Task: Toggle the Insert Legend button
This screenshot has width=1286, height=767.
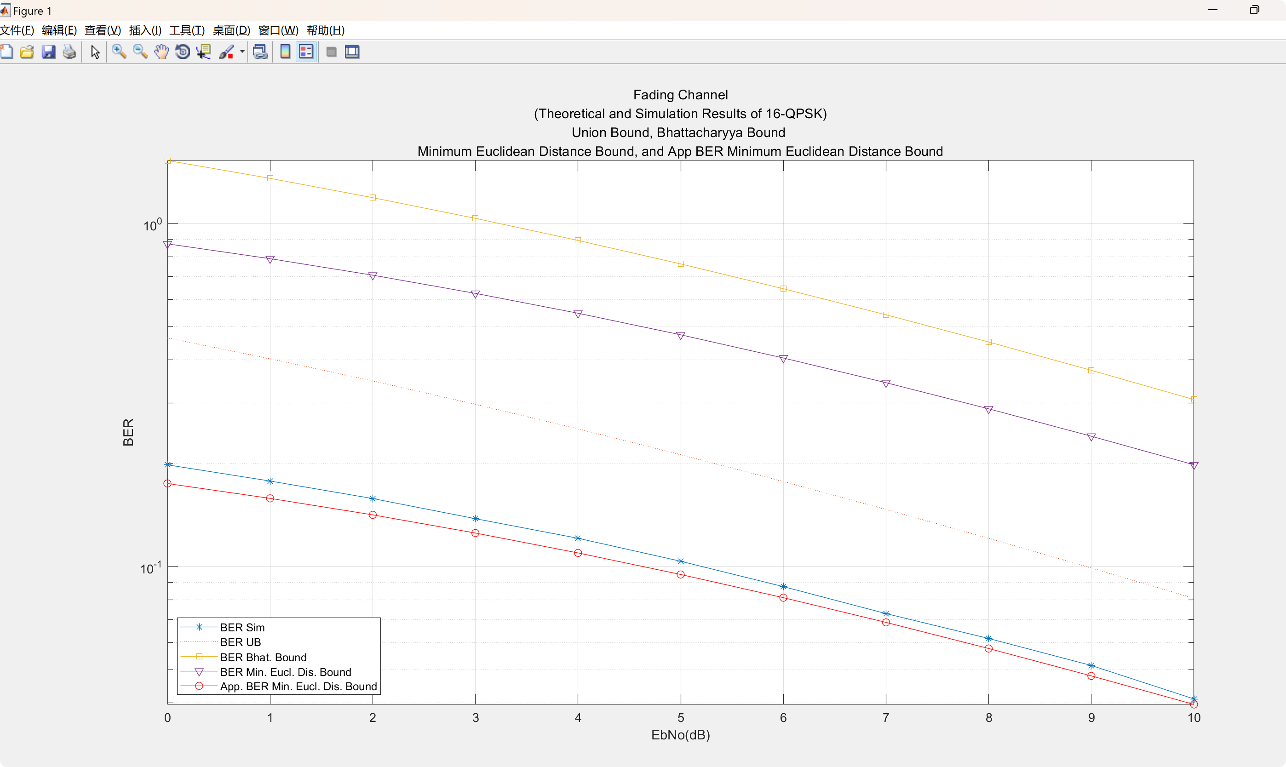Action: click(x=306, y=52)
